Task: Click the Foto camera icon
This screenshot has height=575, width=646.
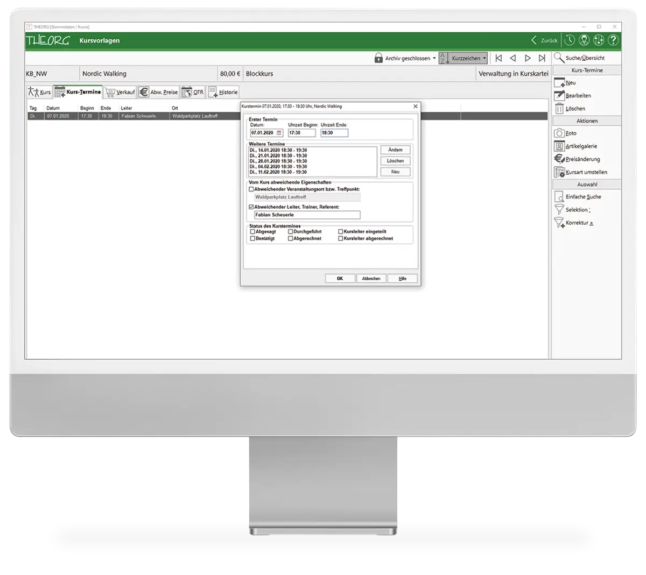Action: [559, 133]
